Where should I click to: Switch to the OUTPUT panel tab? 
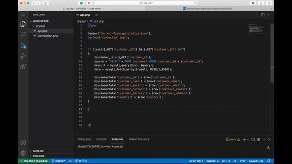coord(101,139)
